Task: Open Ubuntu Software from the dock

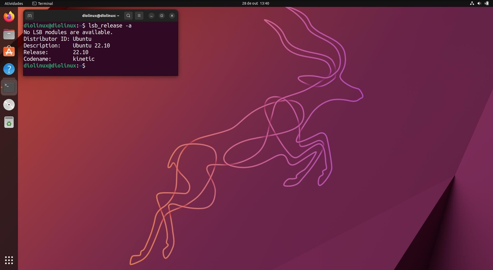Action: [9, 51]
